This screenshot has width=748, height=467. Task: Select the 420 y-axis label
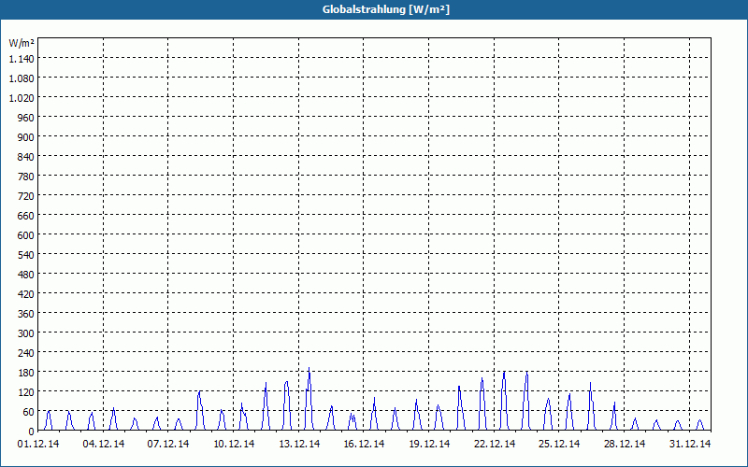(x=26, y=294)
